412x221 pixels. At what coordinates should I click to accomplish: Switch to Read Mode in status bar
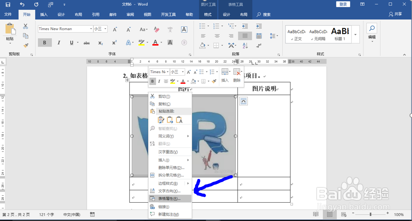(316, 214)
